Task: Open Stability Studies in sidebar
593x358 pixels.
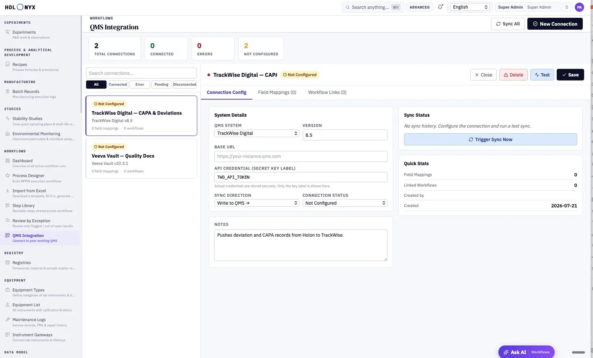Action: (41, 121)
